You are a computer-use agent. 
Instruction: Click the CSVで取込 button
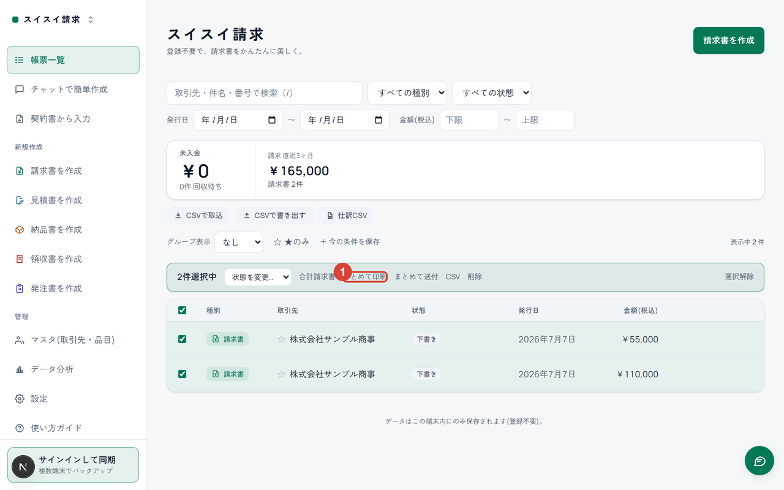[198, 216]
